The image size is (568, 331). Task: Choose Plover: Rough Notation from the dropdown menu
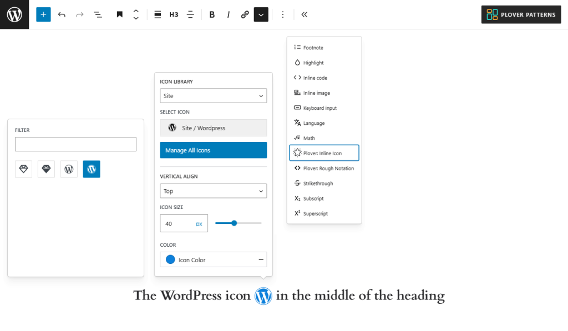point(324,168)
